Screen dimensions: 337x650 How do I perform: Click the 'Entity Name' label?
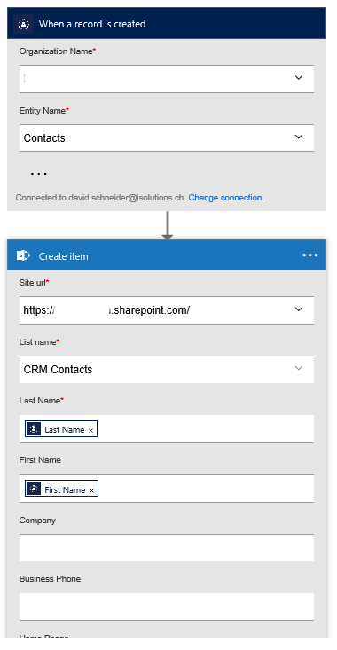pyautogui.click(x=44, y=111)
